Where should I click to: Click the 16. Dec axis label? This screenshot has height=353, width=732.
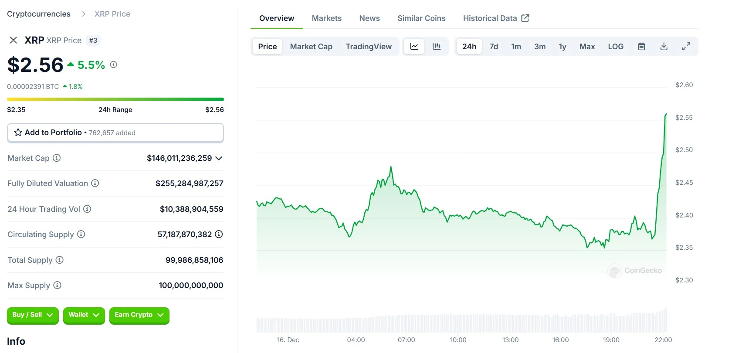point(288,340)
